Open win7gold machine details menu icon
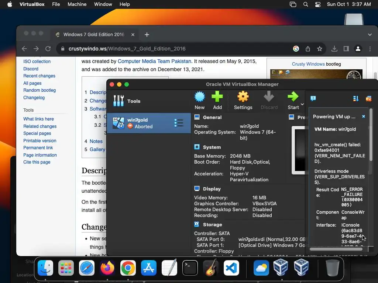The height and width of the screenshot is (283, 378). click(x=179, y=123)
